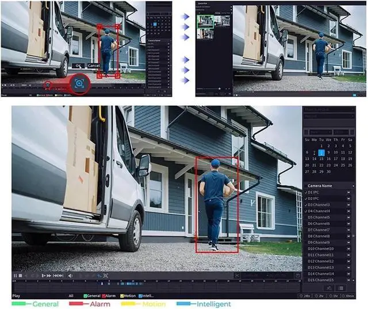Screen dimensions: 368x309
Task: Select D10 Channel10 in camera list
Action: coord(321,249)
